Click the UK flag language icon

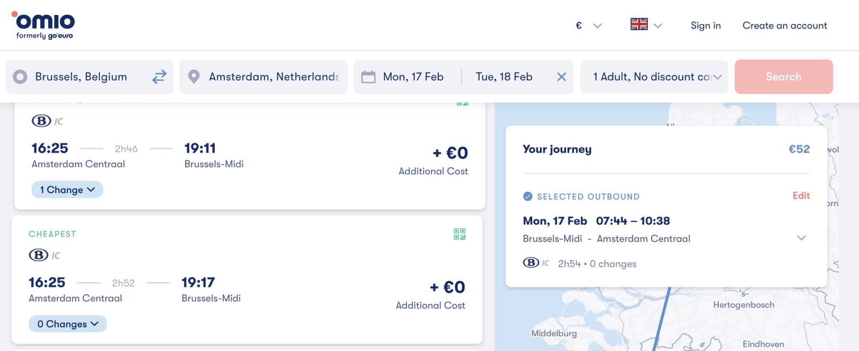tap(639, 25)
